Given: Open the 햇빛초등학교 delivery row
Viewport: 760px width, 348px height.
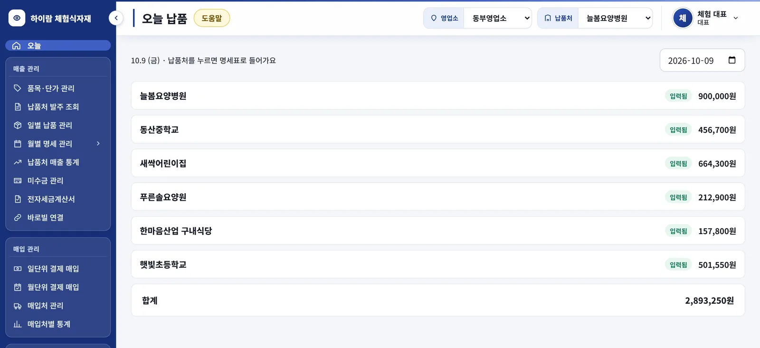Looking at the screenshot, I should (x=438, y=264).
